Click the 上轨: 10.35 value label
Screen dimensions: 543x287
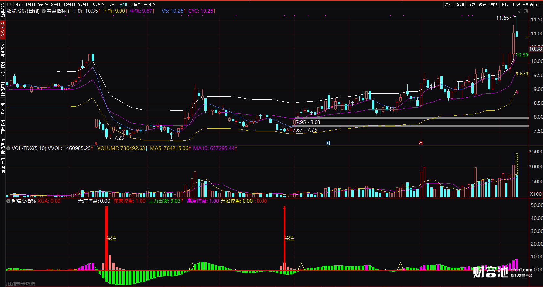pos(87,11)
